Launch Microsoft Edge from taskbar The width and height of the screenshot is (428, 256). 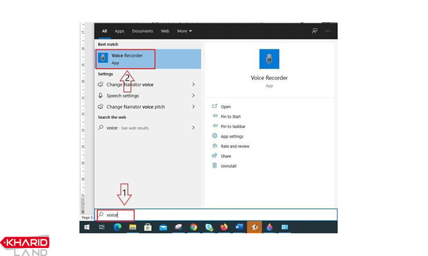pos(118,227)
